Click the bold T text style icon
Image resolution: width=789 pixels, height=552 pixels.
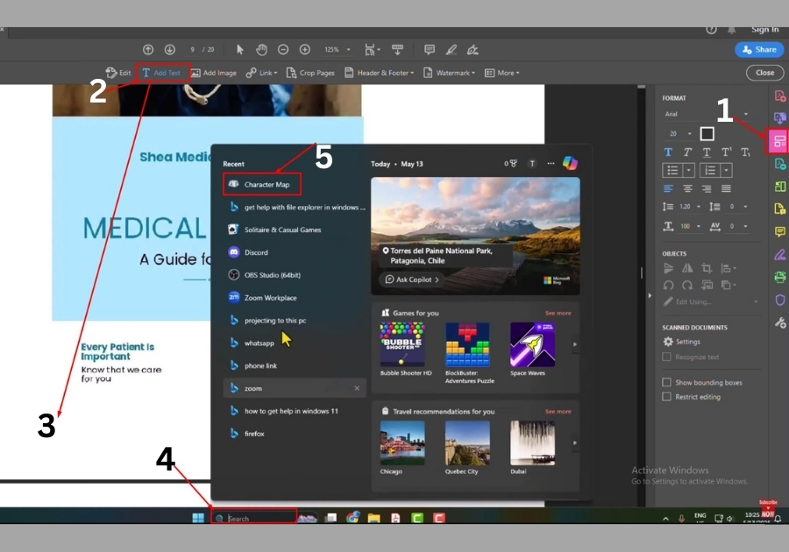(668, 152)
